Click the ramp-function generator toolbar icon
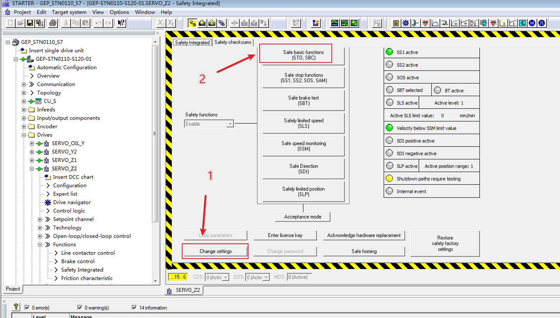The height and width of the screenshot is (318, 560). [435, 23]
